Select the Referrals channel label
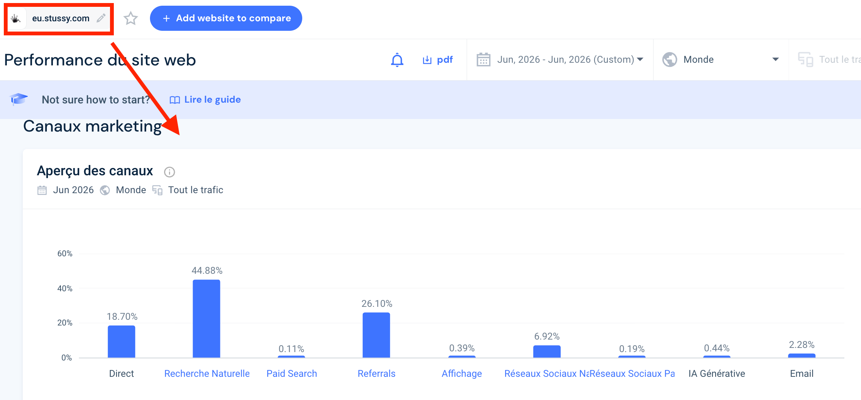Screen dimensions: 861x400 (376, 373)
